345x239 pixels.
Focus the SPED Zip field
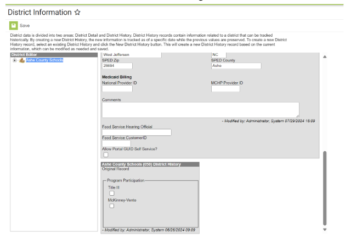tap(117, 66)
